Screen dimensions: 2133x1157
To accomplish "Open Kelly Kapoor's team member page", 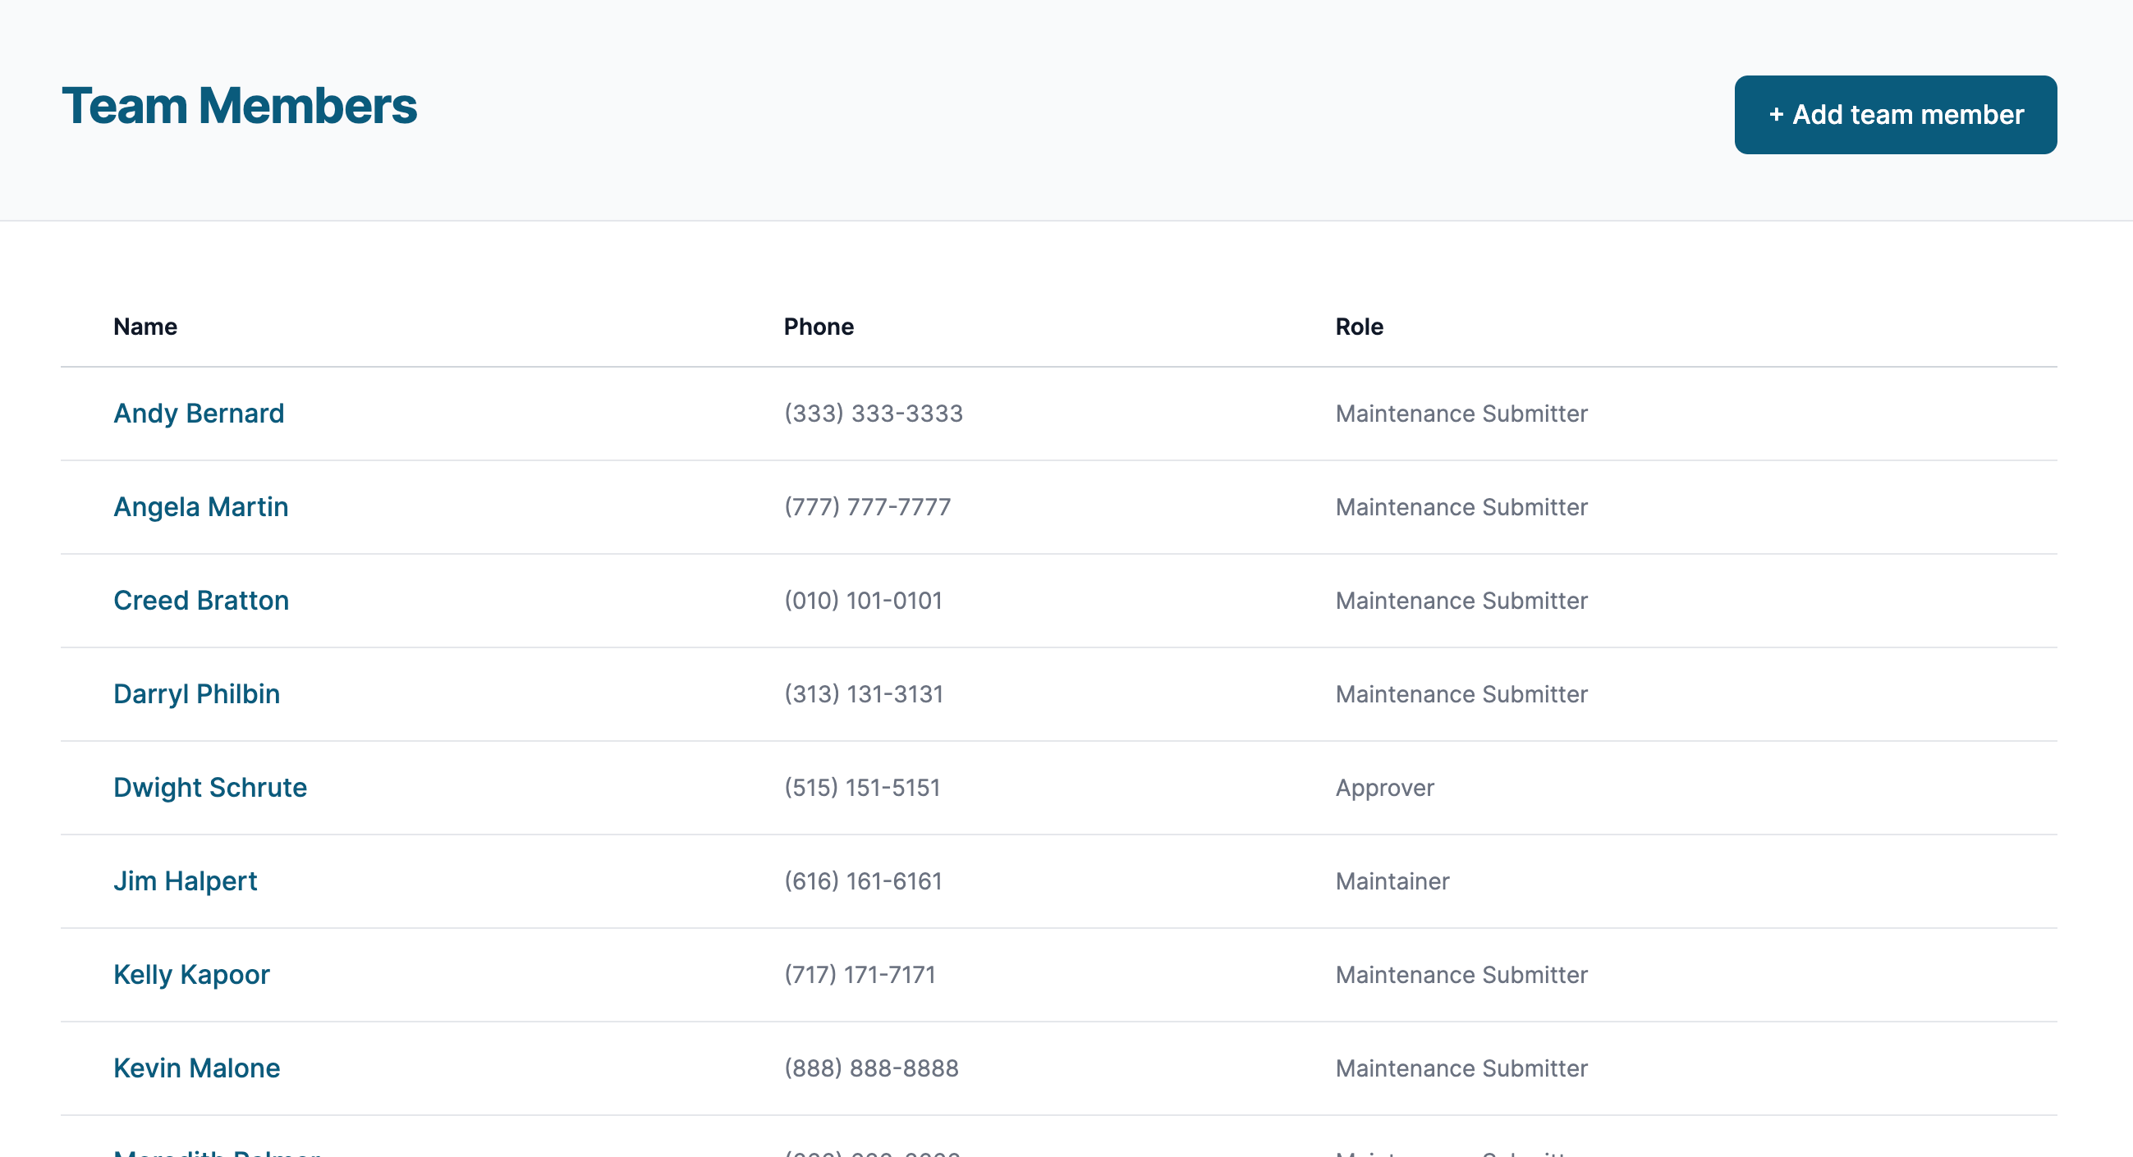I will (x=191, y=974).
